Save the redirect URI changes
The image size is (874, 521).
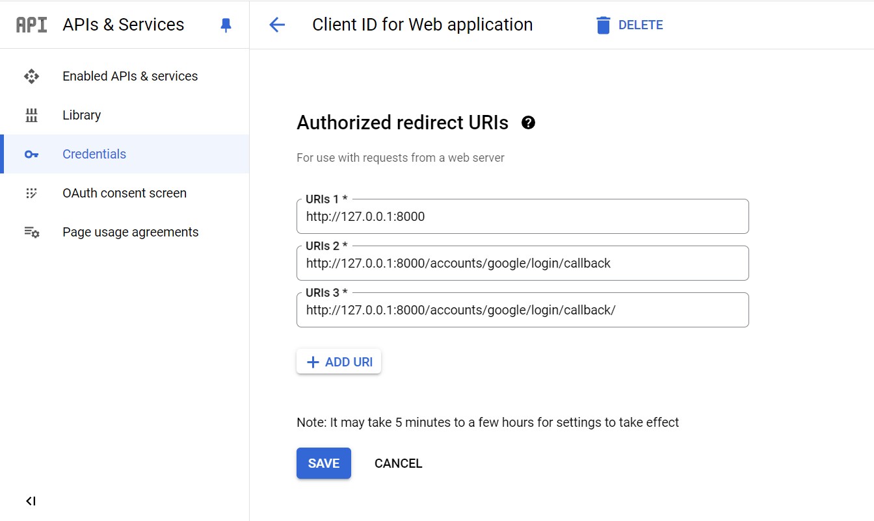[x=323, y=463]
